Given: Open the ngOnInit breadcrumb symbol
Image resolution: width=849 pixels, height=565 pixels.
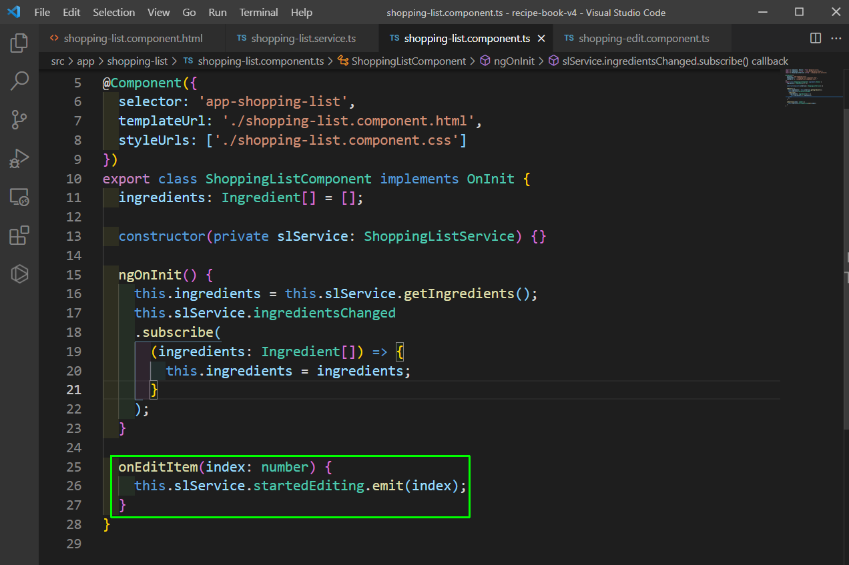Looking at the screenshot, I should [x=507, y=61].
